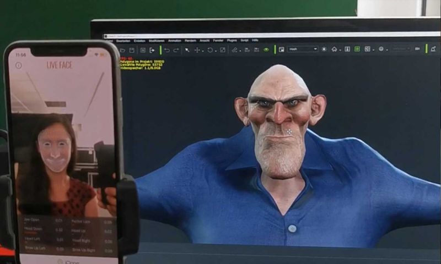Screen dimensions: 441x264
Task: Open the Script menu
Action: click(x=244, y=40)
